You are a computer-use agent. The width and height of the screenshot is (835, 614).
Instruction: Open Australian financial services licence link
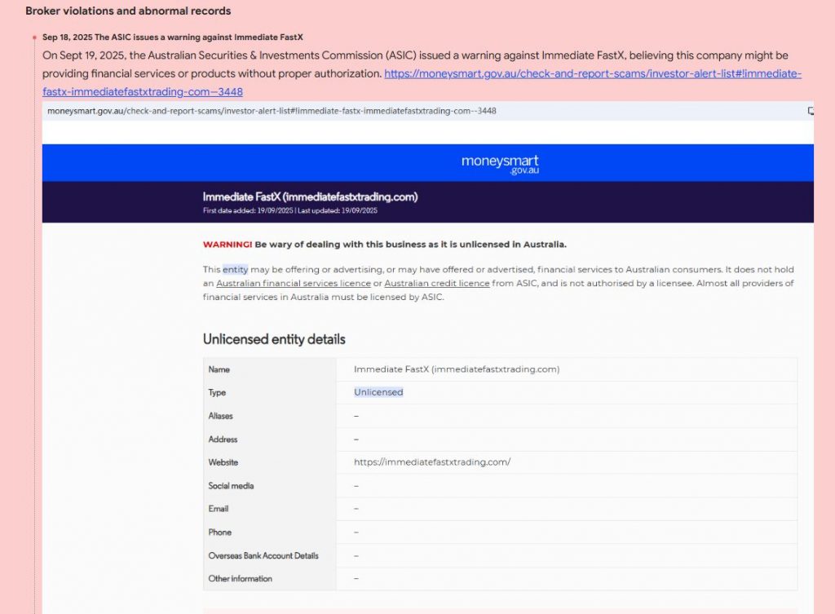pos(293,283)
